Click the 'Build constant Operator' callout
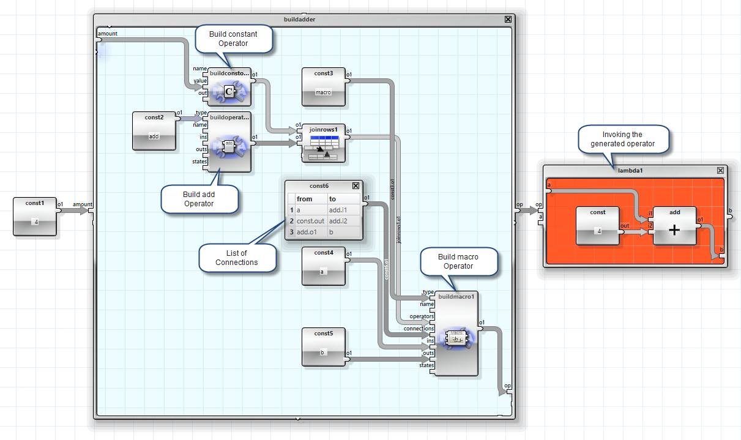Viewport: 741px width, 440px height. tap(233, 39)
